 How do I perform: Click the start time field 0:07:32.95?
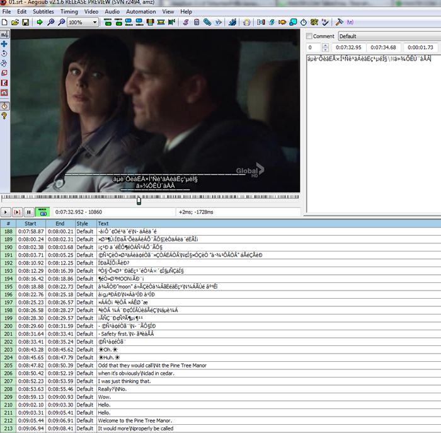click(348, 47)
